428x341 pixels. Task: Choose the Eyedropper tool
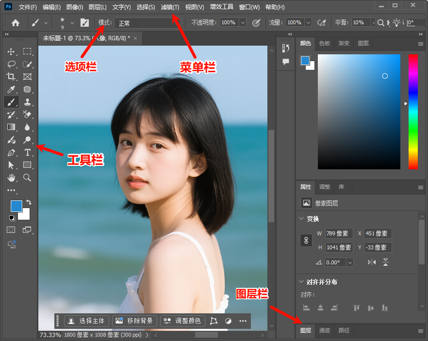tap(11, 89)
